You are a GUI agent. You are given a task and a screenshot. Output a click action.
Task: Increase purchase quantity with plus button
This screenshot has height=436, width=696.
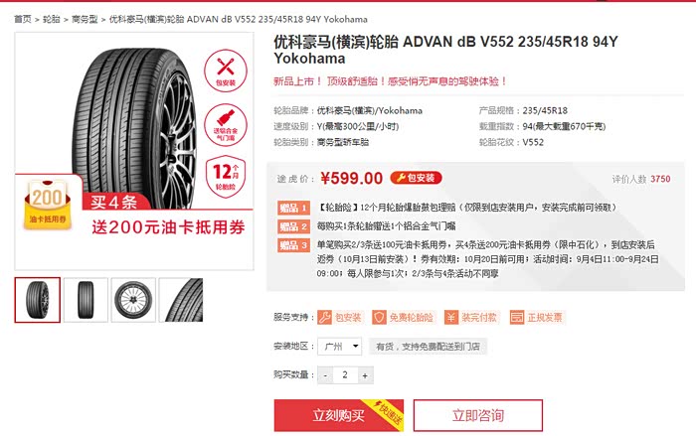point(365,375)
